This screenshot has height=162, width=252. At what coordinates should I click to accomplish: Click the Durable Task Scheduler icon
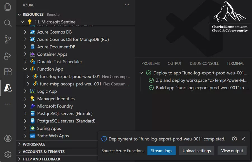coord(33,62)
